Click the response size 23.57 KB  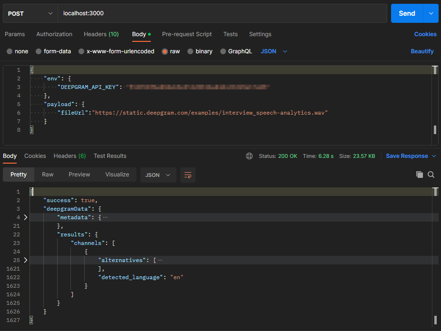[364, 156]
